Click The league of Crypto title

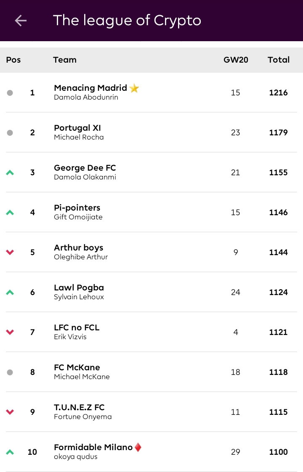(x=127, y=21)
